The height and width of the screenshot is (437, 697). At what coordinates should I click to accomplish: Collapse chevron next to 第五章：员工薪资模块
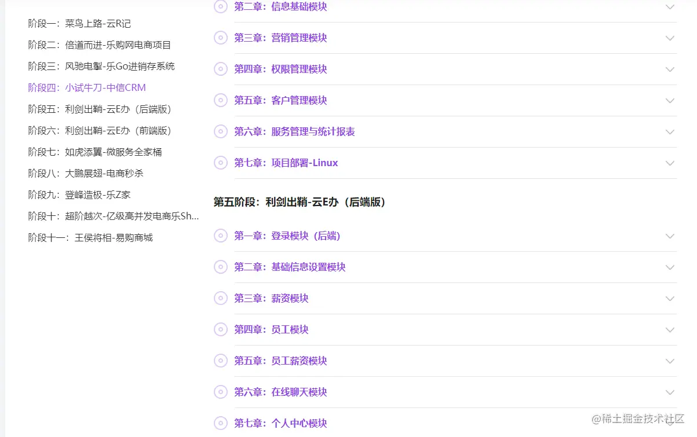pos(670,361)
